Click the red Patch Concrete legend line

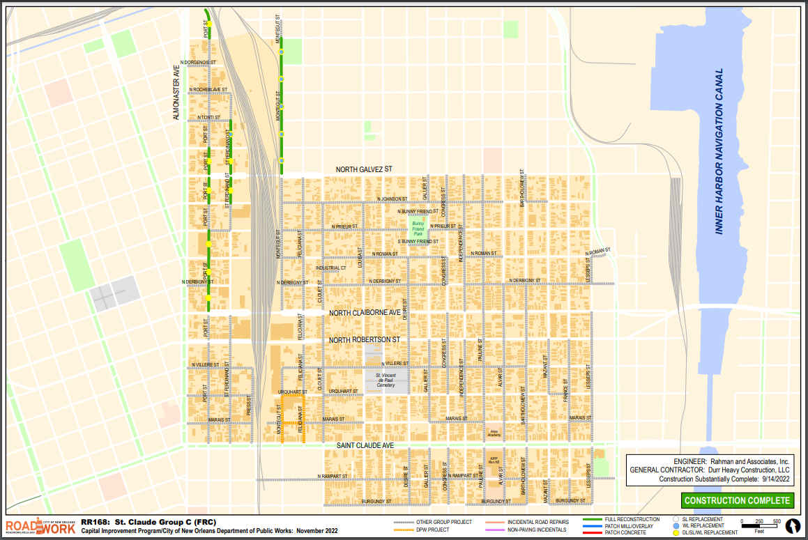(x=592, y=533)
